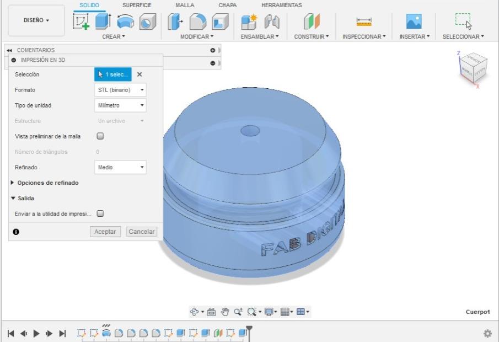Open the Viewports layout icon
The width and height of the screenshot is (499, 342).
coord(301,312)
